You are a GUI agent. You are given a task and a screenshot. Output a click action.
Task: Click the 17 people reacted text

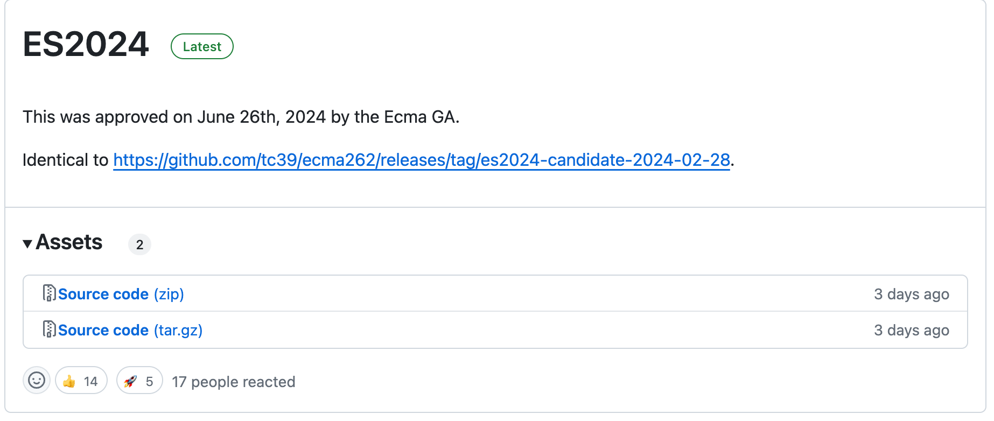(x=233, y=382)
